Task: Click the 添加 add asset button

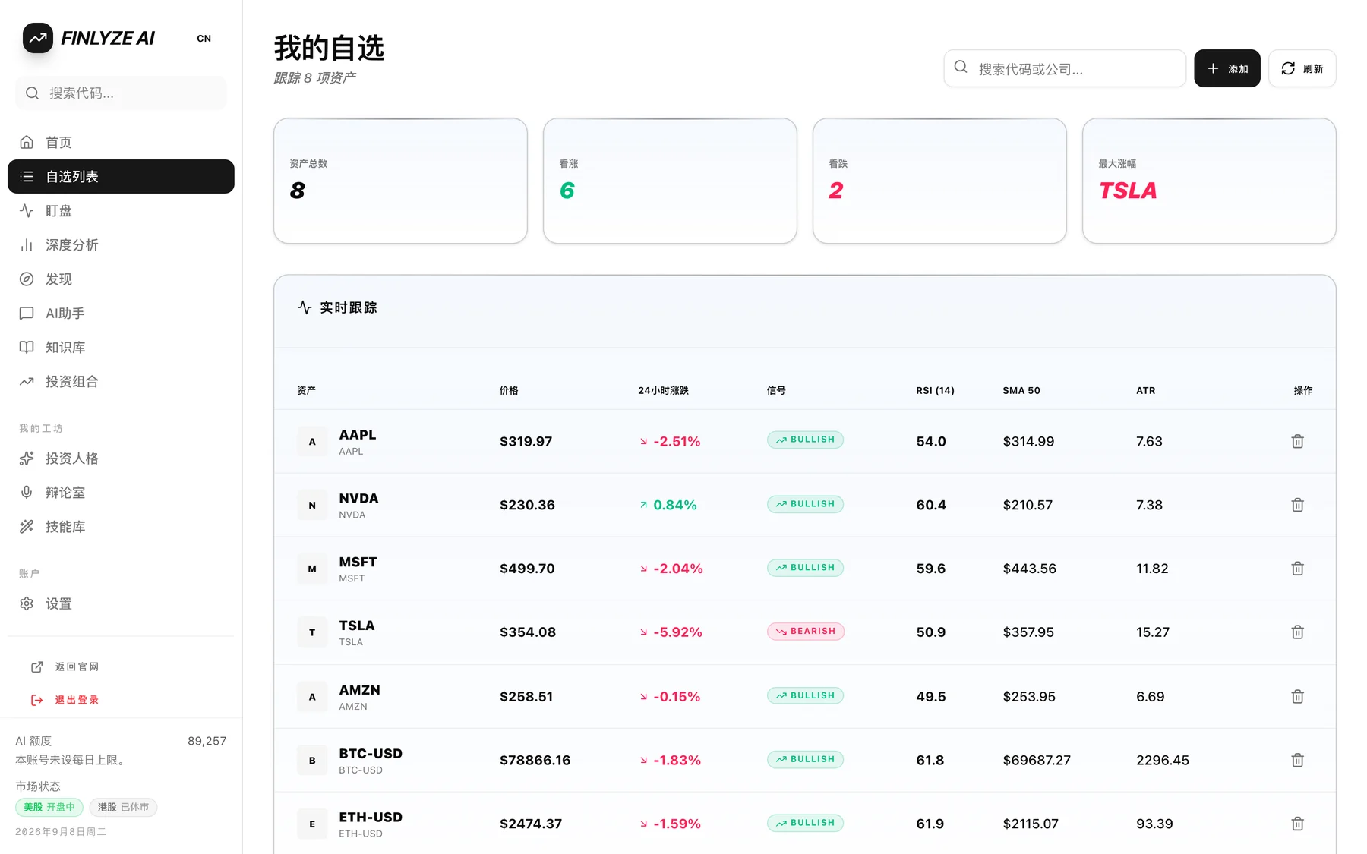Action: 1227,68
